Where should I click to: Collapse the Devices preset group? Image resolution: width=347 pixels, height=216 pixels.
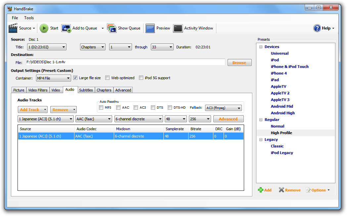(x=261, y=47)
